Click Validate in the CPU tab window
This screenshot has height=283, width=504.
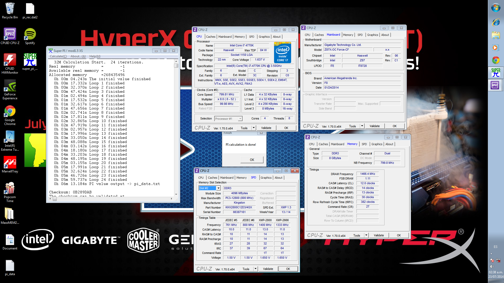coord(266,128)
